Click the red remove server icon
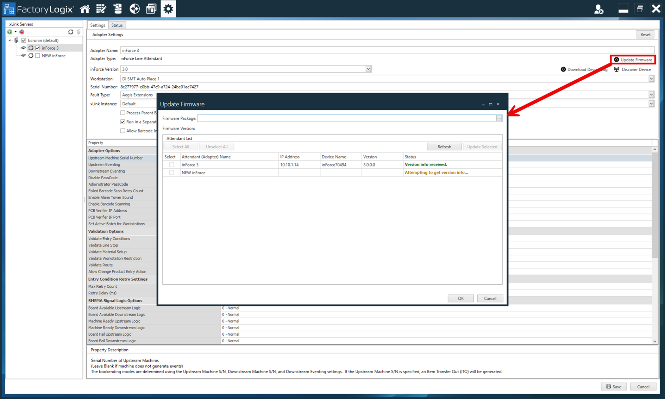The width and height of the screenshot is (665, 399). click(x=22, y=32)
